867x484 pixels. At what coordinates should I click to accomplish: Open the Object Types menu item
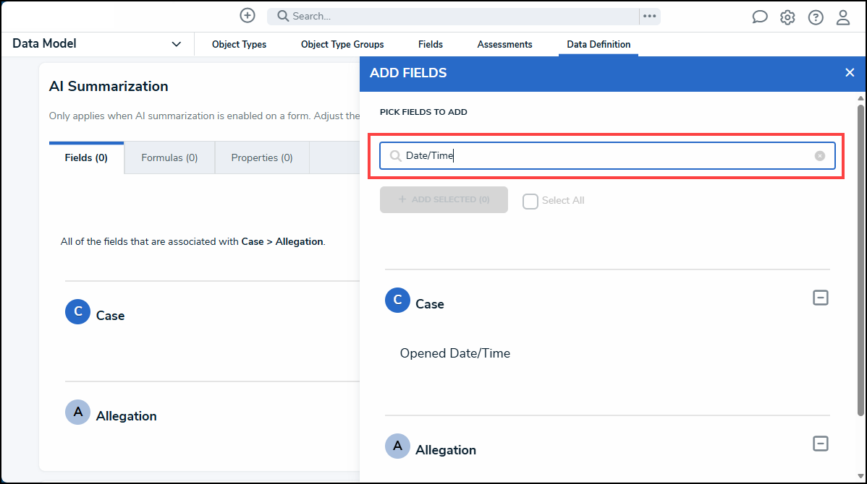click(239, 44)
